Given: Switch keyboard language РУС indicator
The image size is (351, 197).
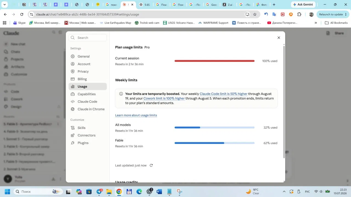Looking at the screenshot, I should click(308, 192).
